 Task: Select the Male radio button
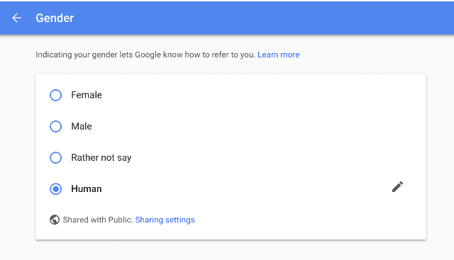[x=55, y=126]
